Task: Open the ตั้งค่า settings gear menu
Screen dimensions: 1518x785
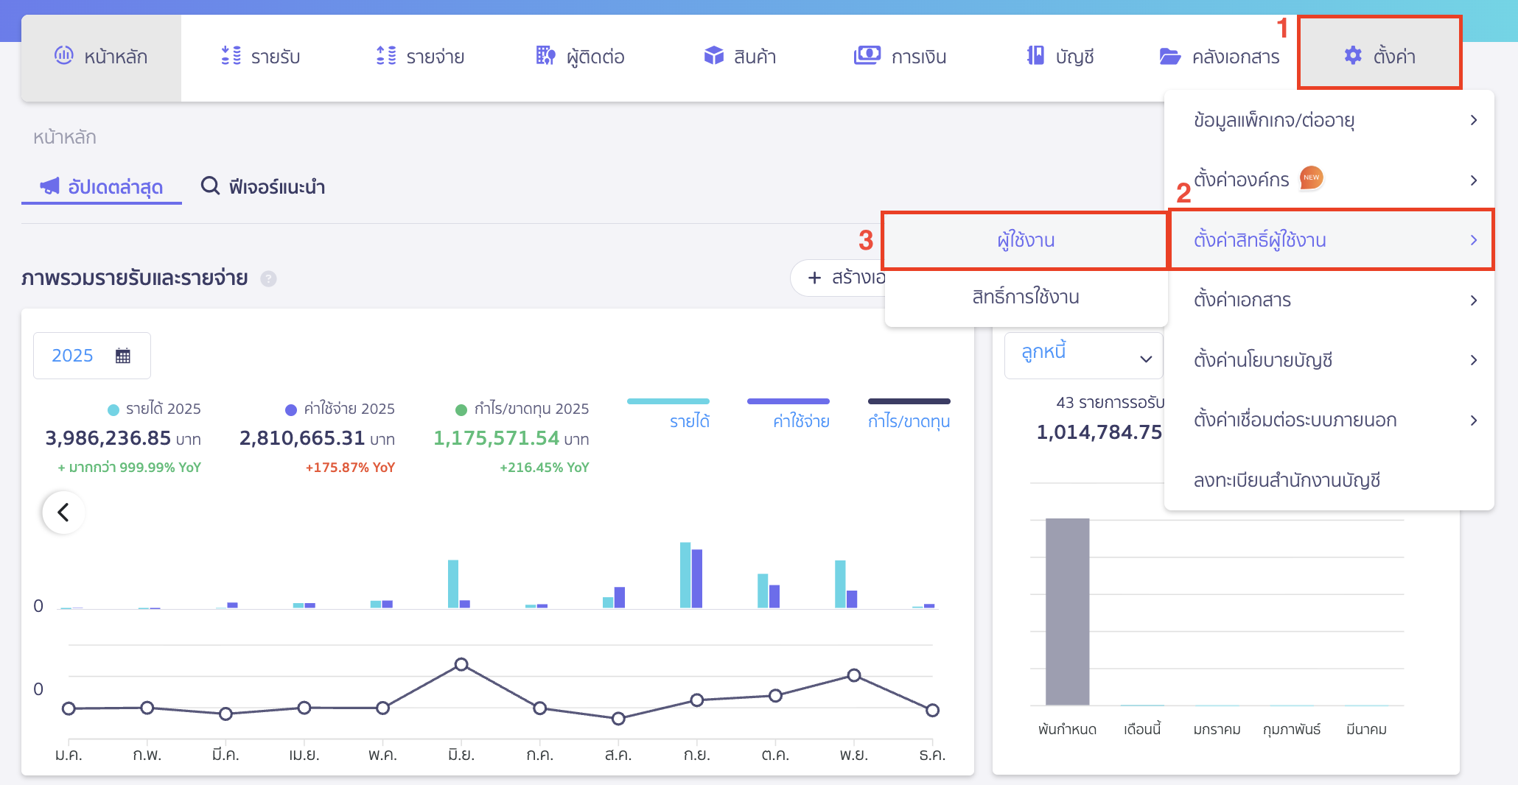Action: coord(1379,55)
